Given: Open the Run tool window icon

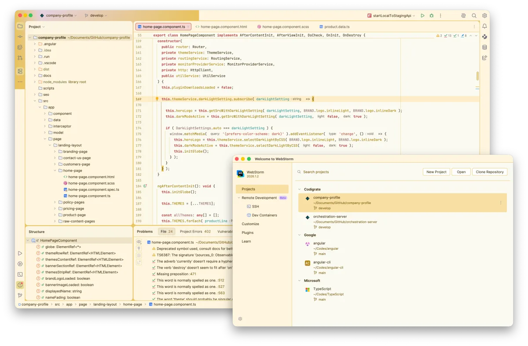Looking at the screenshot, I should (x=20, y=253).
